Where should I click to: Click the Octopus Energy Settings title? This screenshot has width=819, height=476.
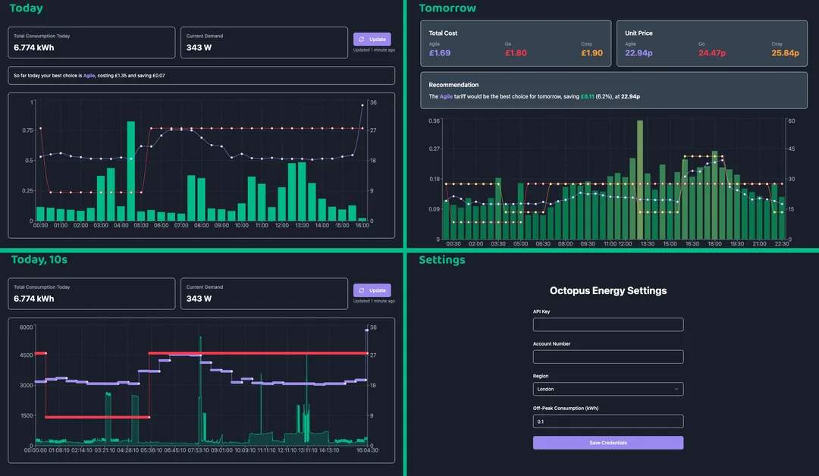[x=608, y=291]
